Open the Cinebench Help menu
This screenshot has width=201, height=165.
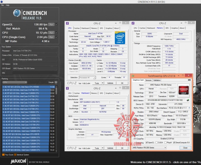pyautogui.click(x=8, y=5)
